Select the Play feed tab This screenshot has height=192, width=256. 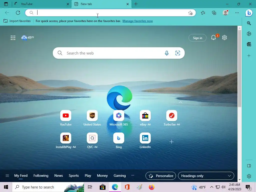tap(88, 176)
